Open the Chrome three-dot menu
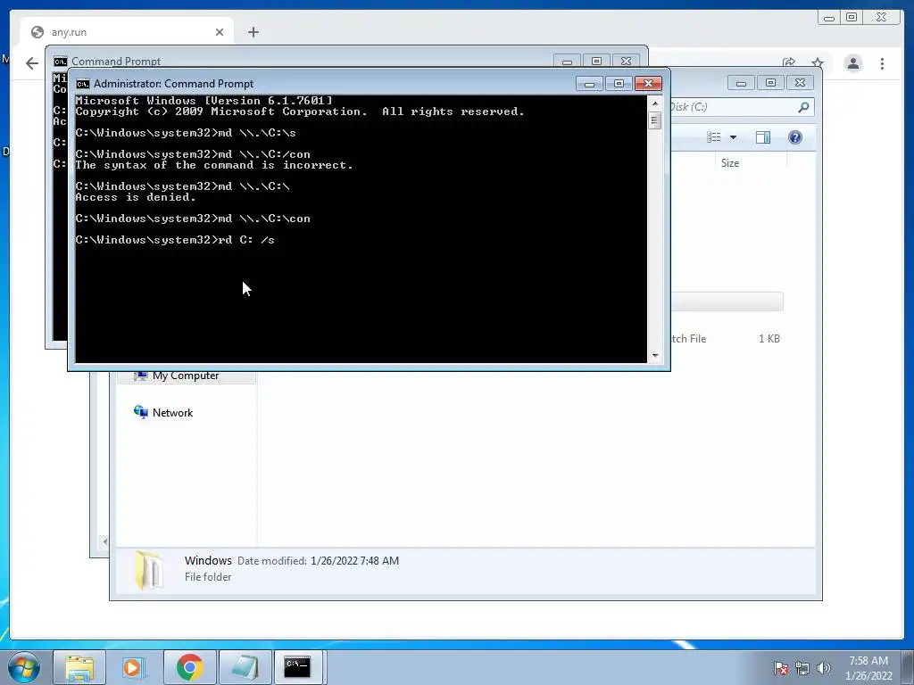Screen dimensions: 914x685 point(882,63)
